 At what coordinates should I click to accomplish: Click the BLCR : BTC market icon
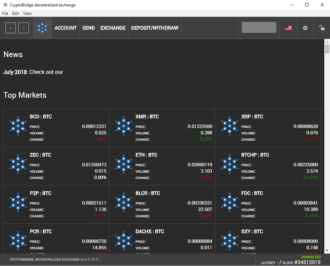tap(124, 202)
